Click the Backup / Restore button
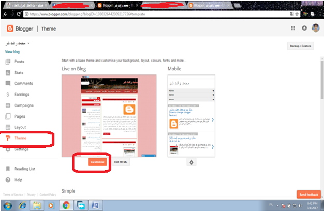Screen dimensions: 325x214 300,46
